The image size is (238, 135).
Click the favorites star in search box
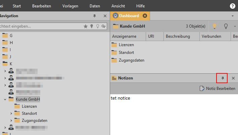click(86, 26)
